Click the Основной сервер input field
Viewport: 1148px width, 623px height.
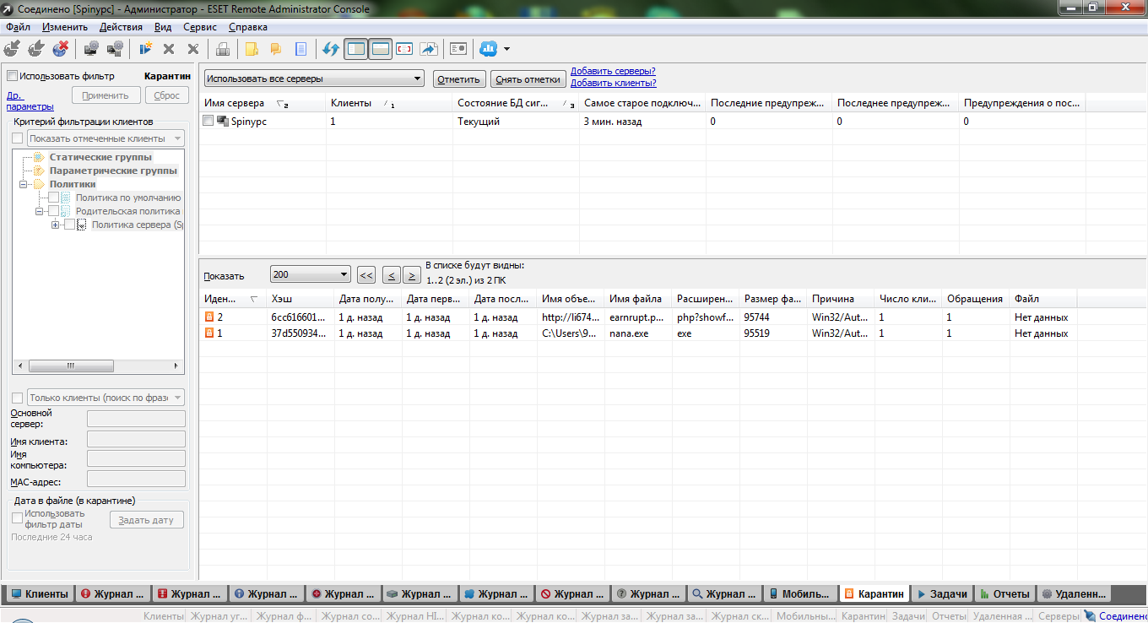pos(137,419)
